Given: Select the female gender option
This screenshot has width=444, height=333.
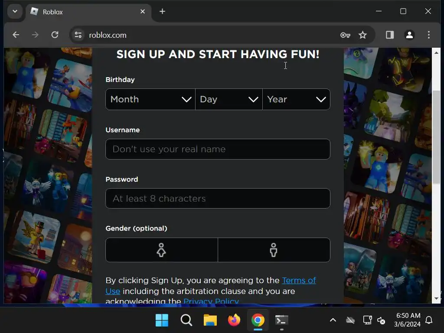Looking at the screenshot, I should click(161, 250).
